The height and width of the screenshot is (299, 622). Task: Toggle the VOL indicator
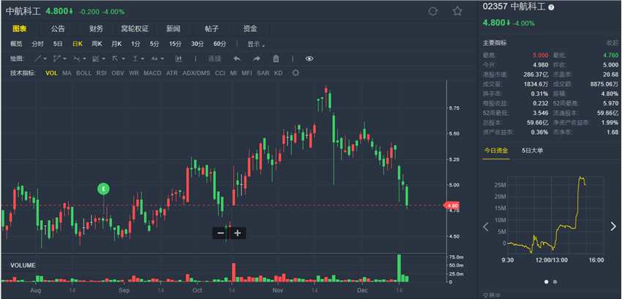pos(51,73)
